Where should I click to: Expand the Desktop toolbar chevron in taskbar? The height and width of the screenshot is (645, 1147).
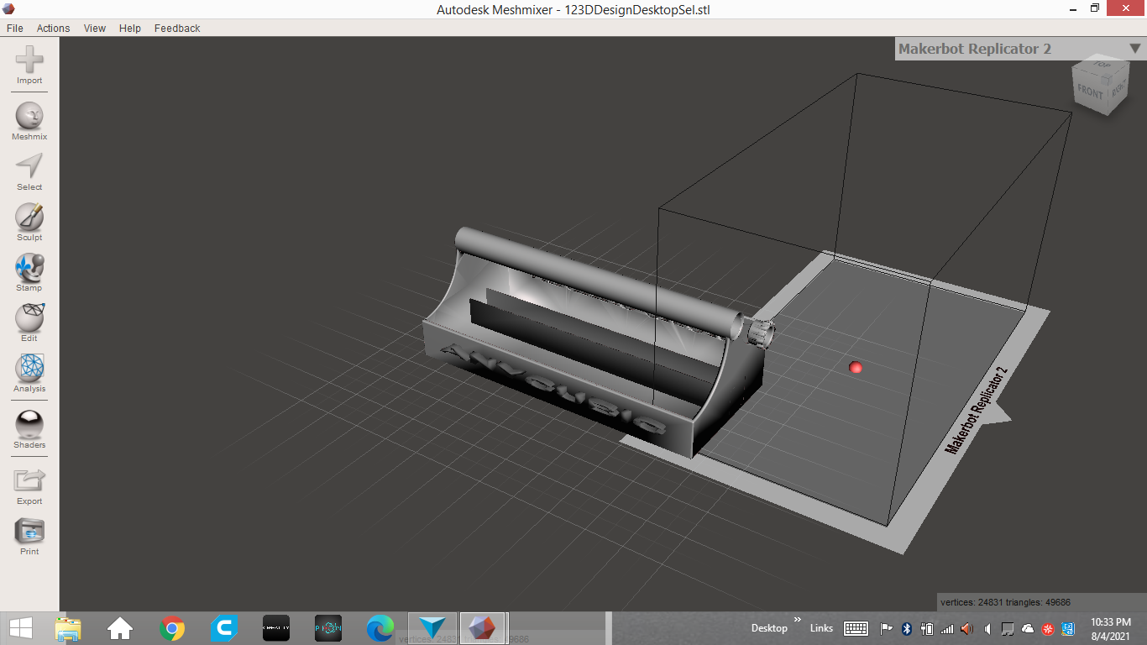pos(797,620)
